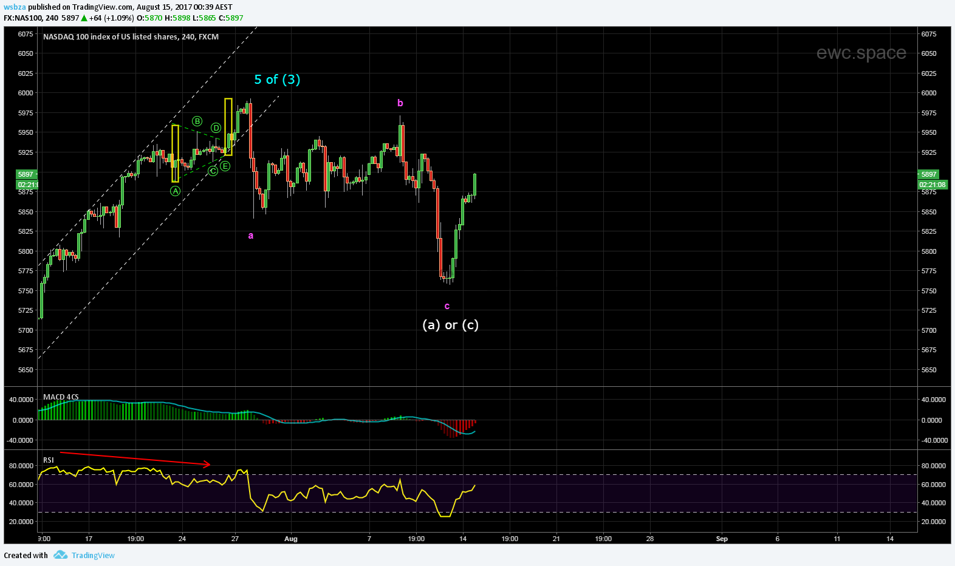Click the MACD 4CS indicator title
955x566 pixels.
[61, 397]
